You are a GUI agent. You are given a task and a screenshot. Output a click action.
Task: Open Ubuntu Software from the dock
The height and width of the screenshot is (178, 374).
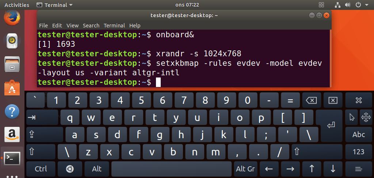tap(12, 88)
